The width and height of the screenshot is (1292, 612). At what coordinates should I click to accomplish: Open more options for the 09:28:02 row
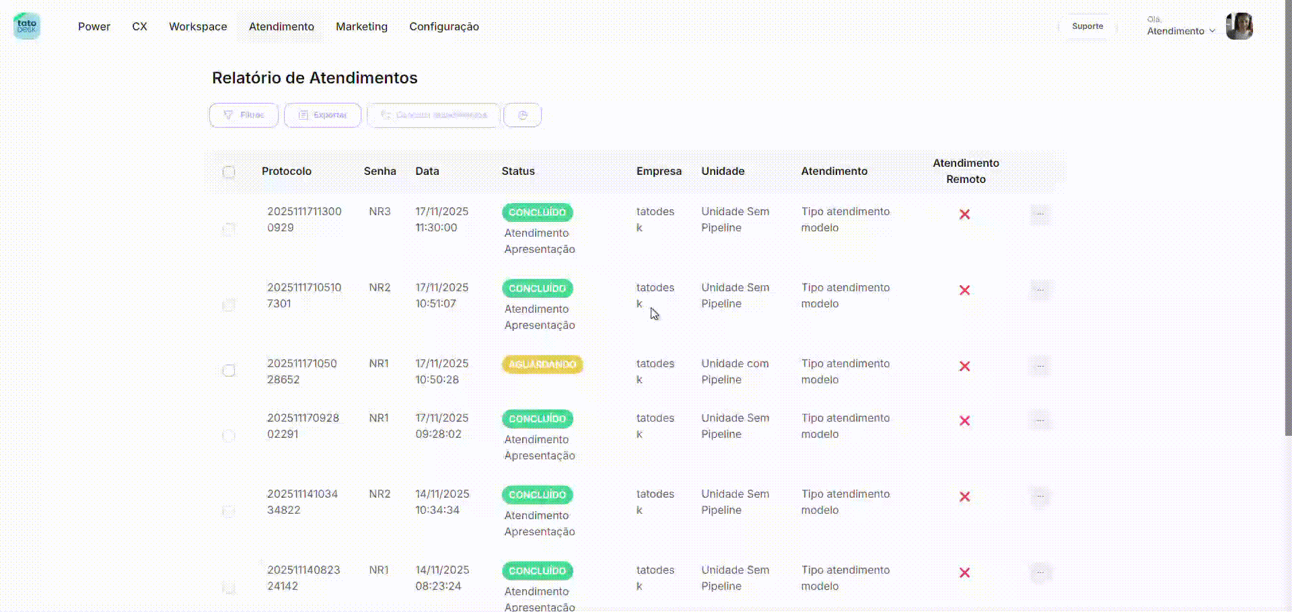(1040, 421)
